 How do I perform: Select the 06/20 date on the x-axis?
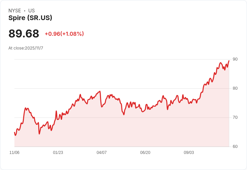pos(145,153)
